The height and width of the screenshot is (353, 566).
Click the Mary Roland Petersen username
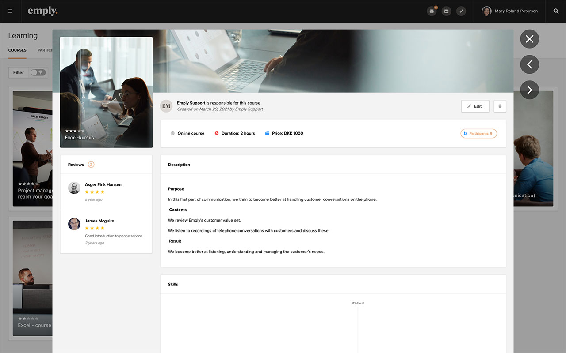(x=516, y=11)
